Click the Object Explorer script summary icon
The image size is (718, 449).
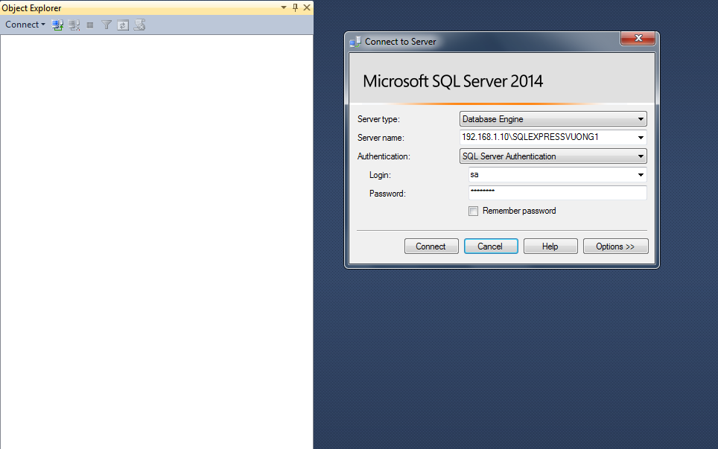pos(140,25)
